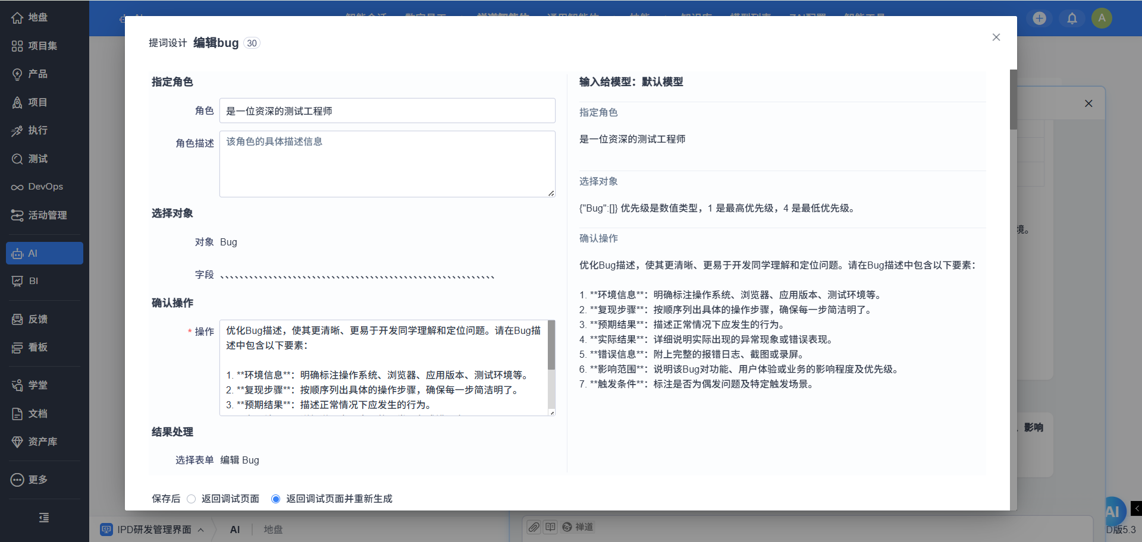
Task: Click the floating AI assistant button
Action: pyautogui.click(x=1114, y=511)
